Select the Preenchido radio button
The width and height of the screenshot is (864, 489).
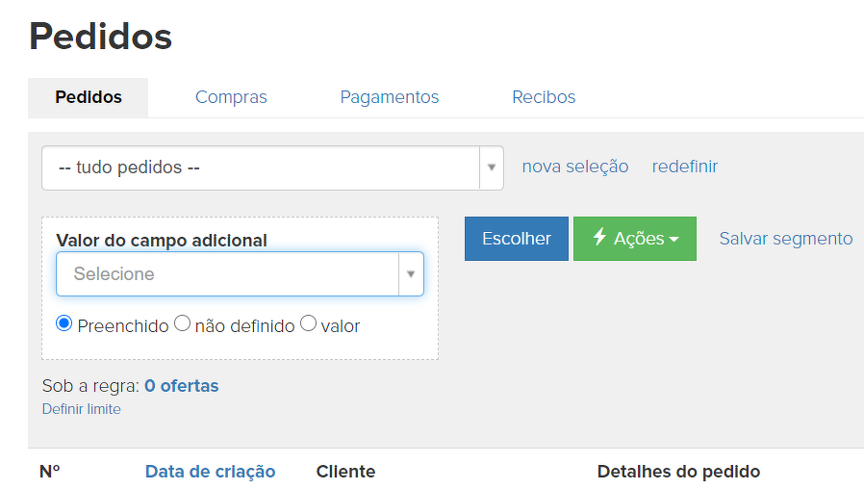coord(64,324)
